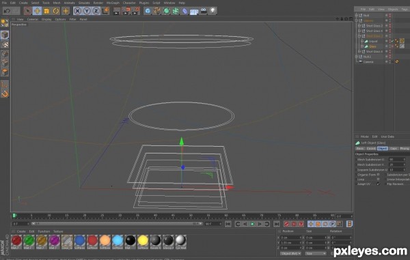This screenshot has height=260, width=410.
Task: Toggle the Snap magnet icon
Action: pyautogui.click(x=5, y=93)
